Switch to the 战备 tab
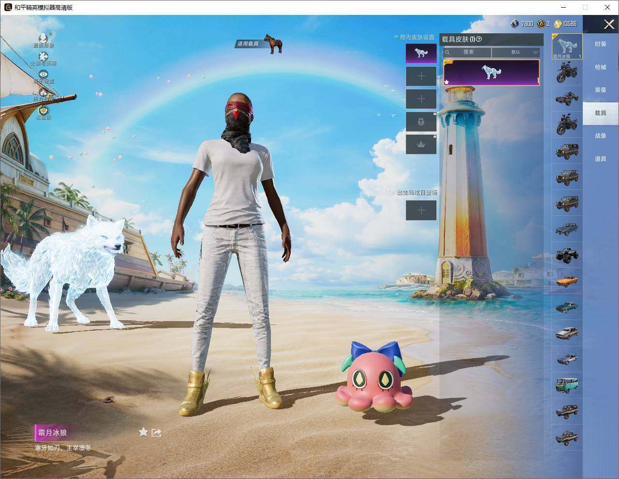The image size is (619, 479). pyautogui.click(x=601, y=136)
